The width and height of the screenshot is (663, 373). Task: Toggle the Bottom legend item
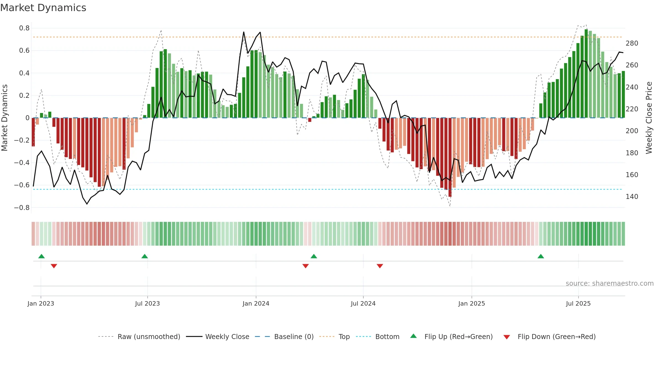(378, 337)
